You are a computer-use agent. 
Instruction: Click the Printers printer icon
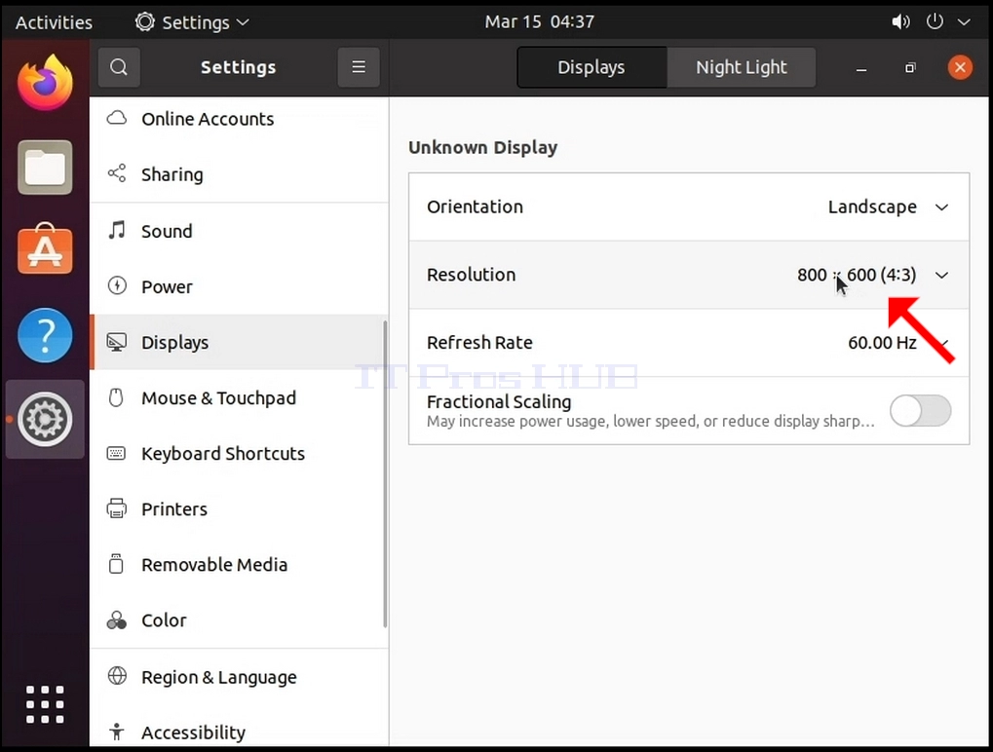(x=117, y=508)
